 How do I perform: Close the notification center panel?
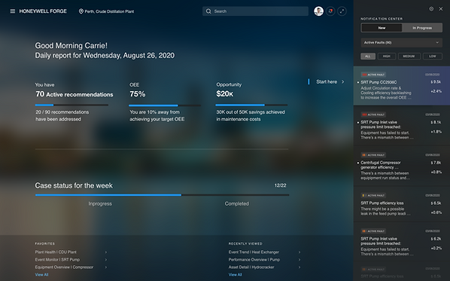click(x=441, y=9)
